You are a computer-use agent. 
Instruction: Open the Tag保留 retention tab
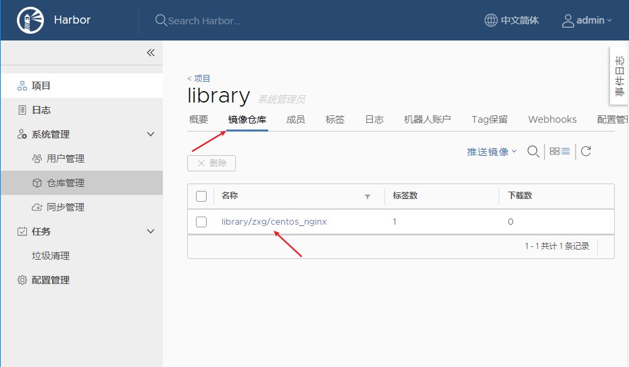[489, 119]
